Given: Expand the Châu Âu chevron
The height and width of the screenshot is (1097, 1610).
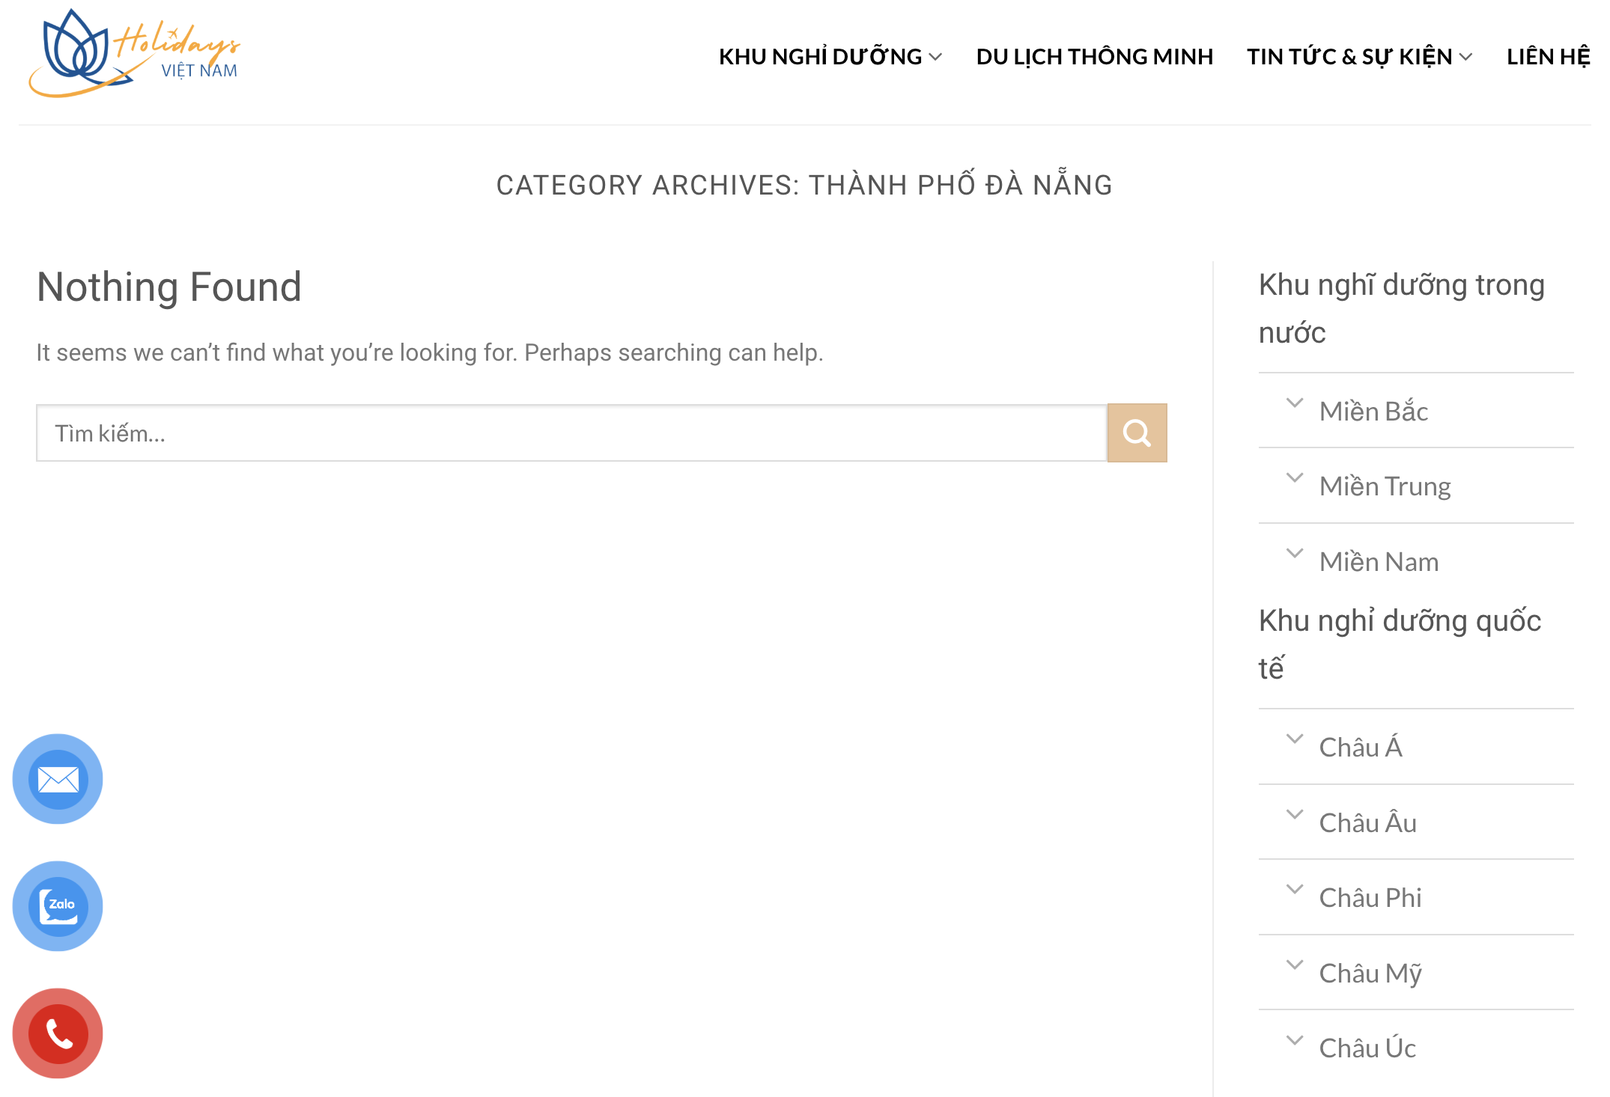Looking at the screenshot, I should (x=1294, y=815).
